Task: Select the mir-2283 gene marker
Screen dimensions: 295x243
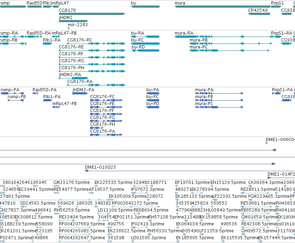Action: point(69,28)
